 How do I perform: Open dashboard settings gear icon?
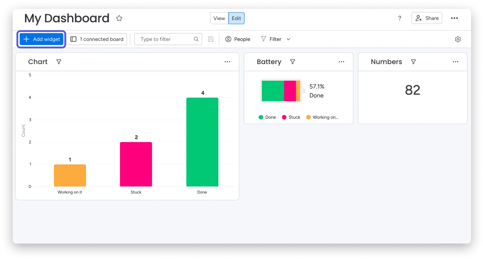[x=458, y=39]
